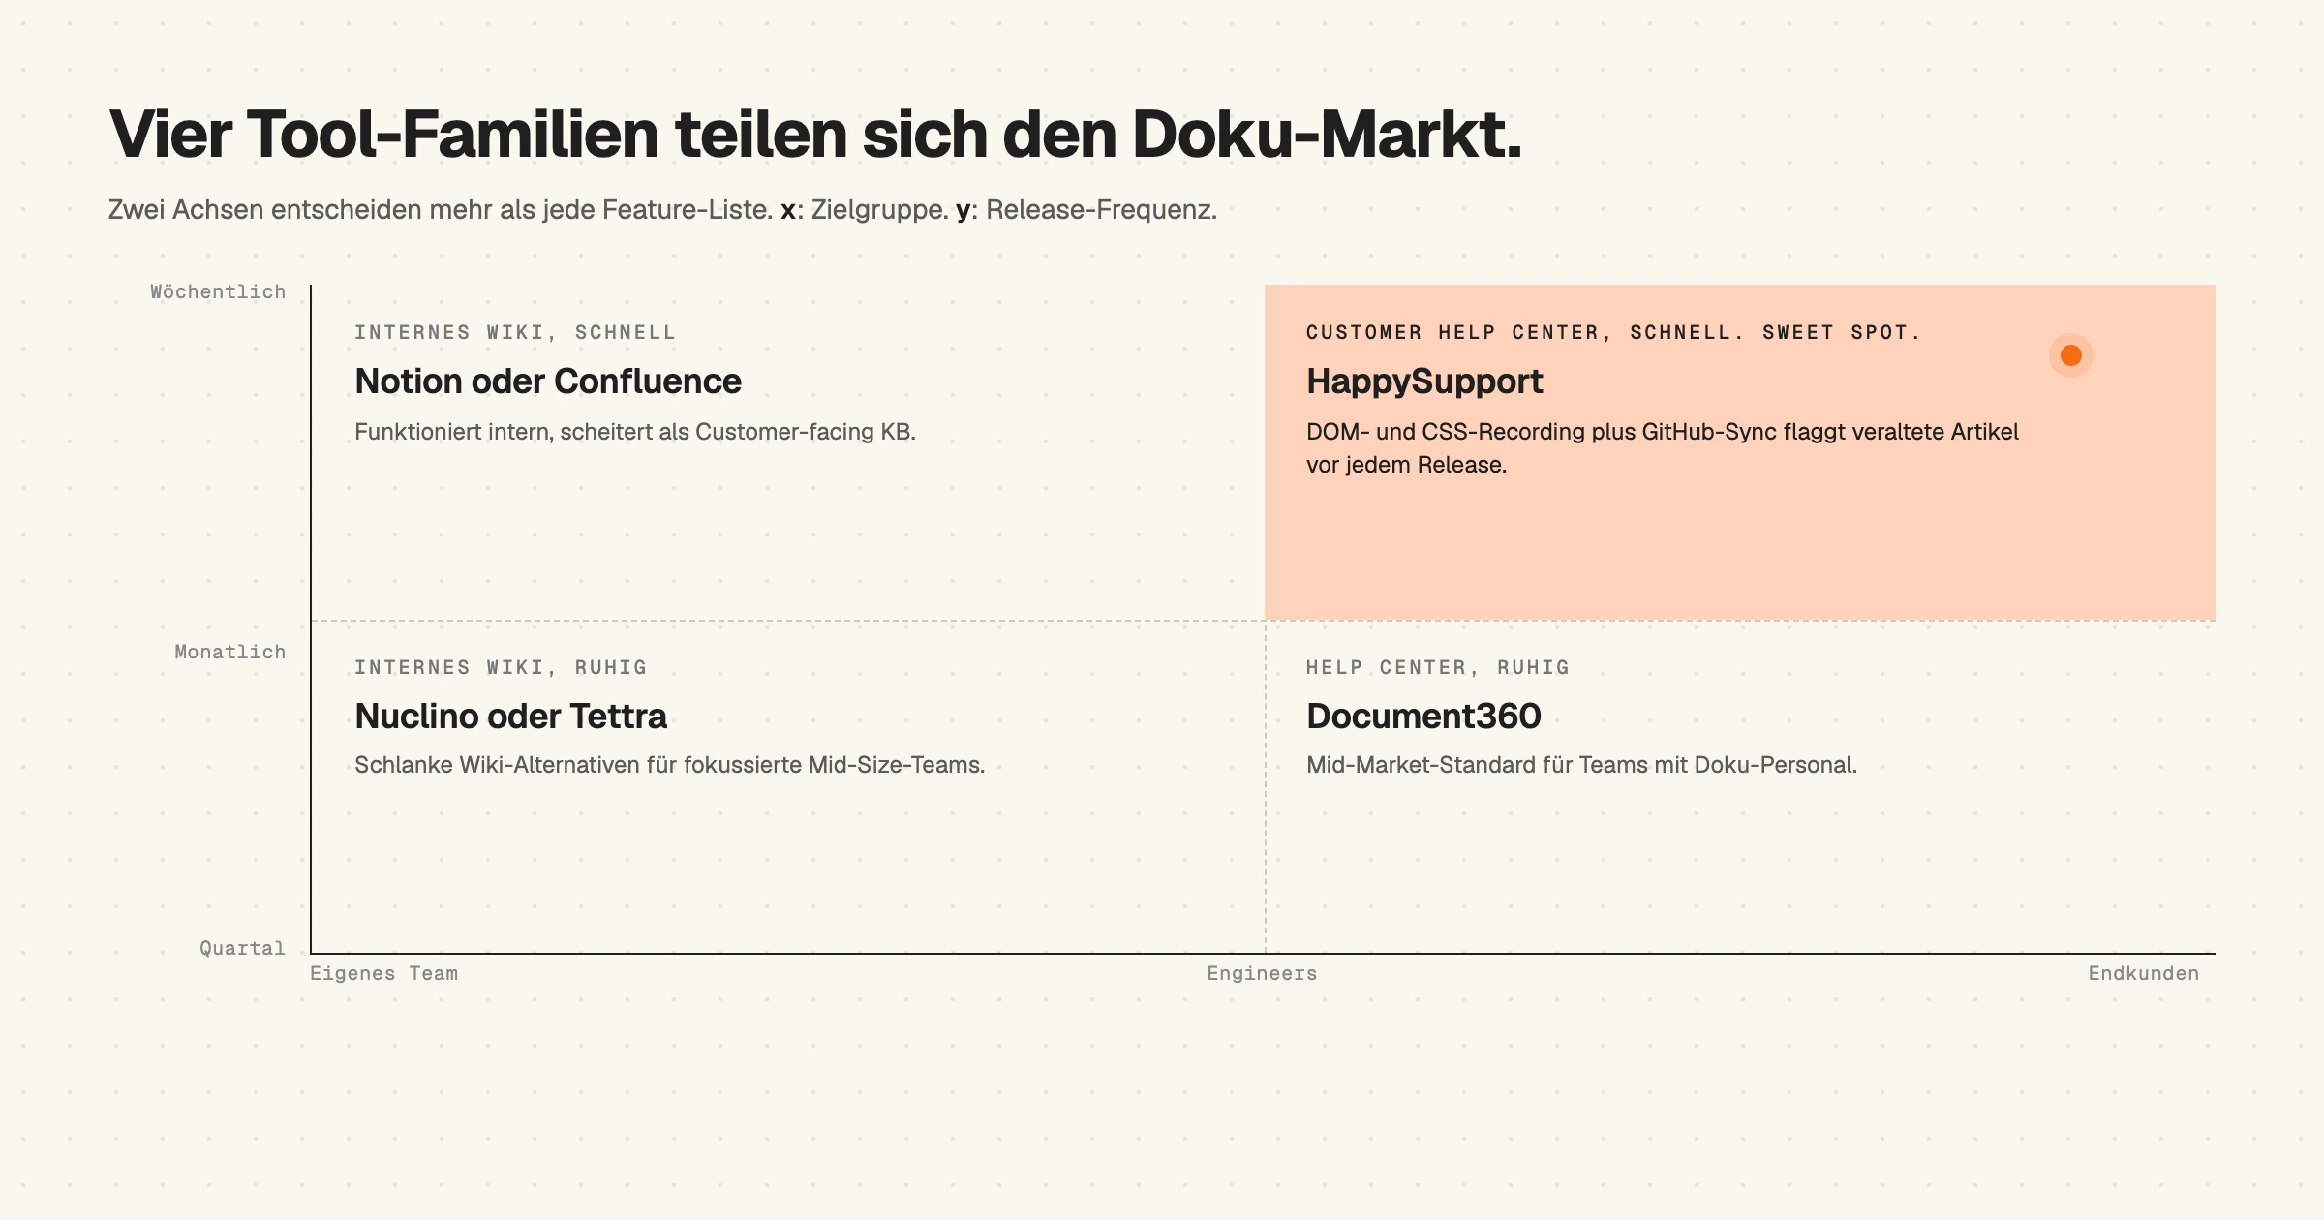Viewport: 2324px width, 1220px height.
Task: Click the 'Eigenes Team' x-axis label
Action: [x=383, y=974]
